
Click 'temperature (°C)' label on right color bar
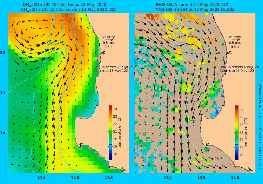(x=246, y=132)
